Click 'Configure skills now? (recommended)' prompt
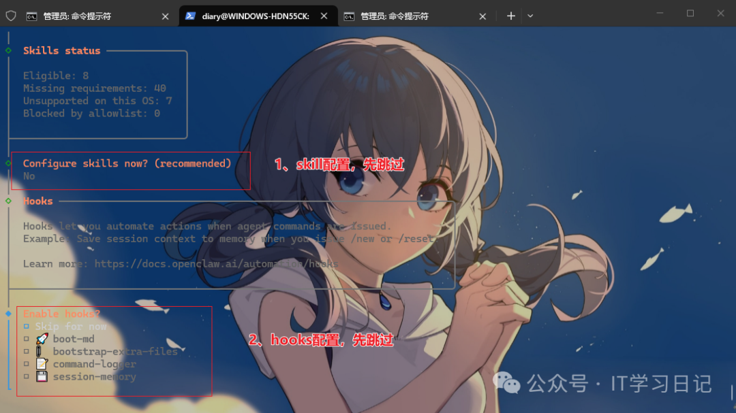 pyautogui.click(x=127, y=163)
